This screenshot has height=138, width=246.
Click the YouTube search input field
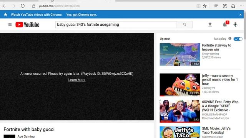pyautogui.click(x=116, y=25)
